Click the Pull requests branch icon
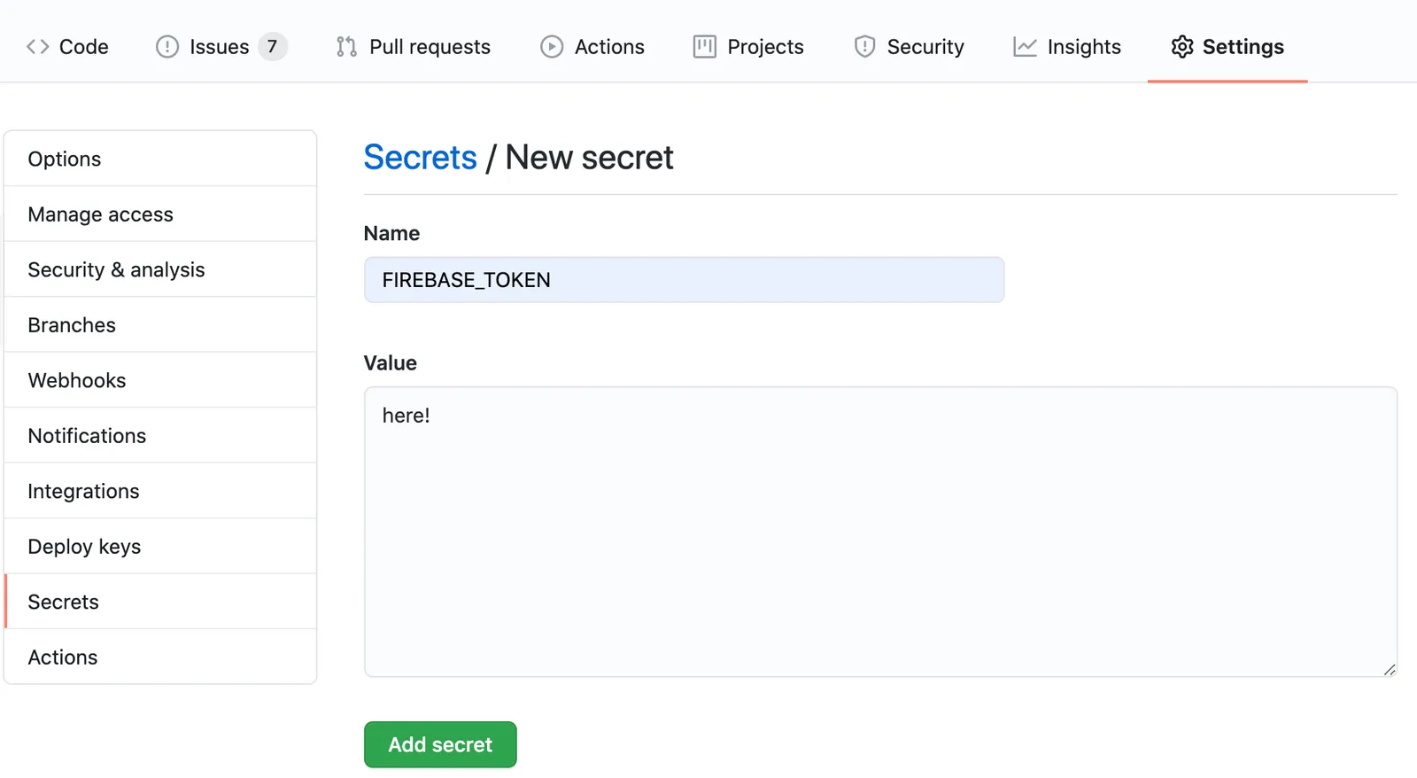The image size is (1417, 778). [x=345, y=46]
